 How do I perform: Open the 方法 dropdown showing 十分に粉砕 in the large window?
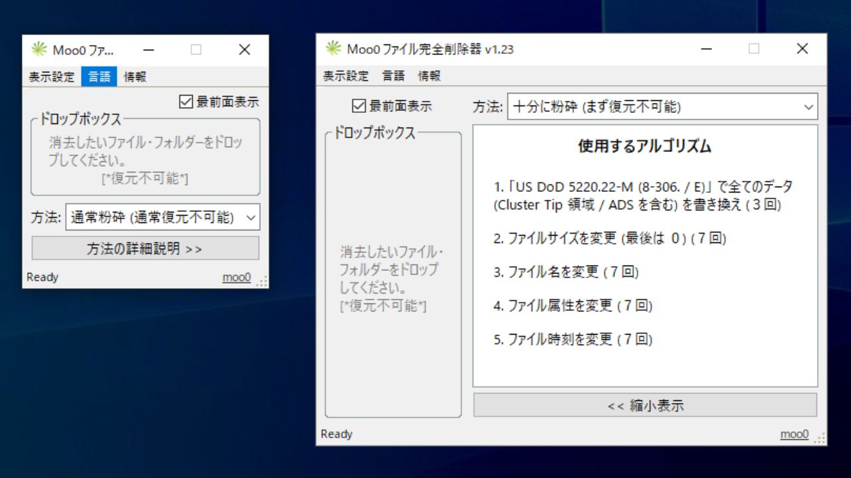[x=662, y=106]
